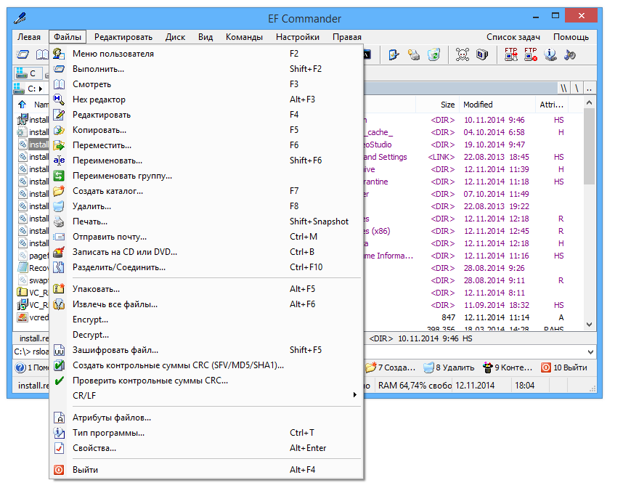Open the Меню пользователя entry

coord(205,54)
